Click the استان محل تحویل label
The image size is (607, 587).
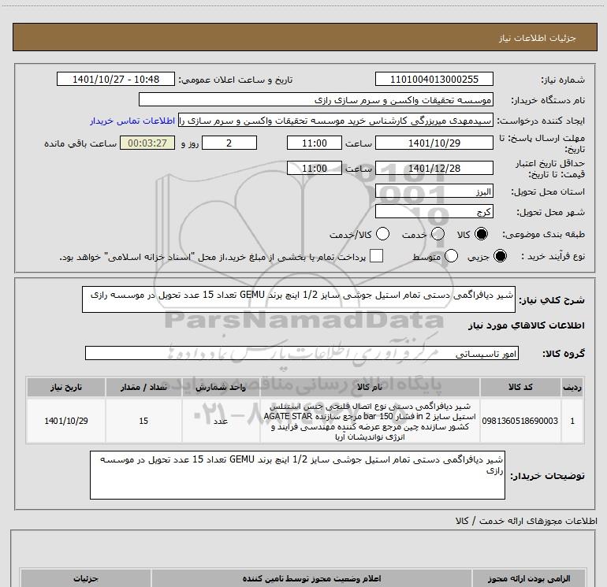click(548, 191)
